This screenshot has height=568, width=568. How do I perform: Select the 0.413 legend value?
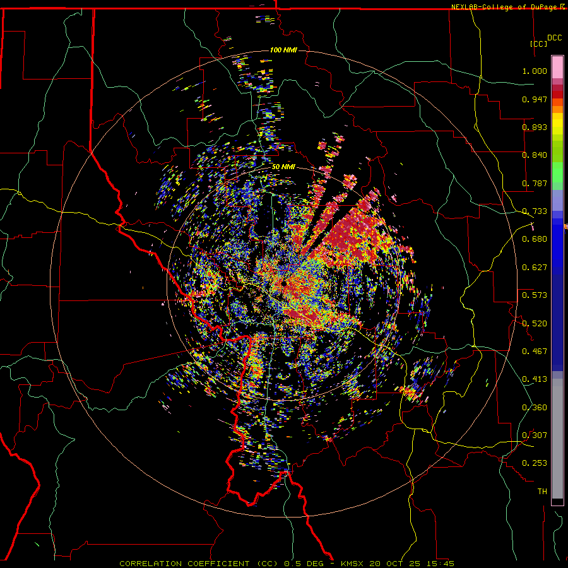pos(535,379)
